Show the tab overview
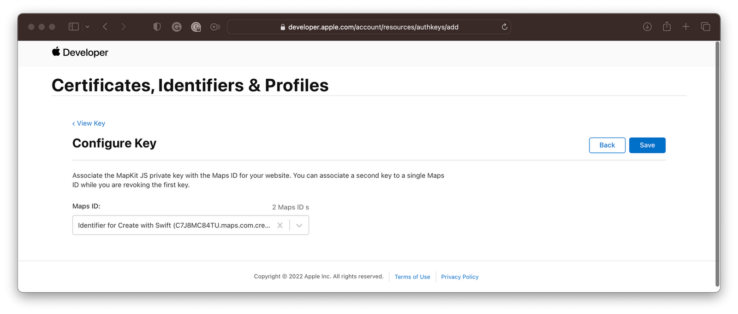 (705, 27)
